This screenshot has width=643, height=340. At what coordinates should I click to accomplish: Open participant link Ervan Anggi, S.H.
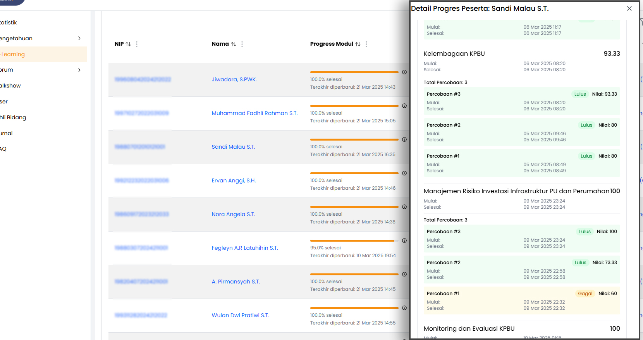(x=234, y=180)
